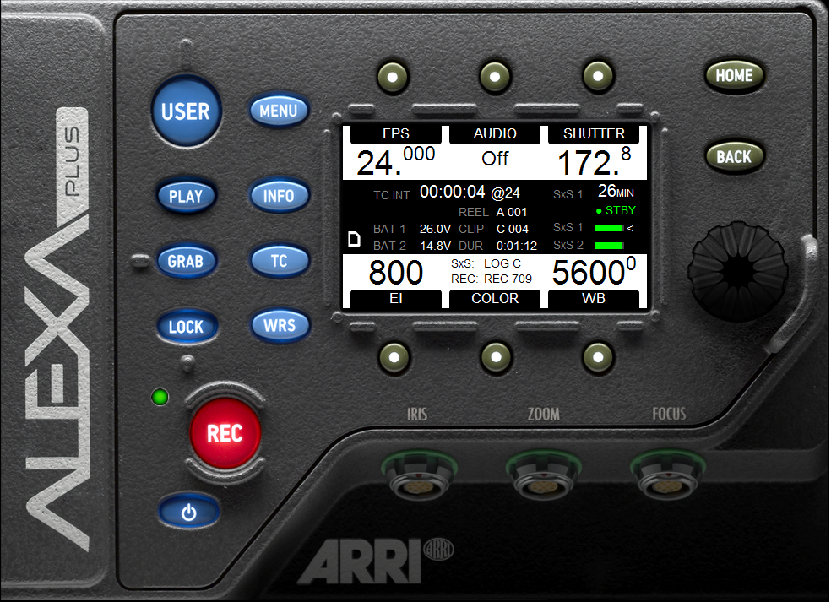Select the FPS tab on display
Viewport: 831px width, 602px height.
tap(396, 134)
